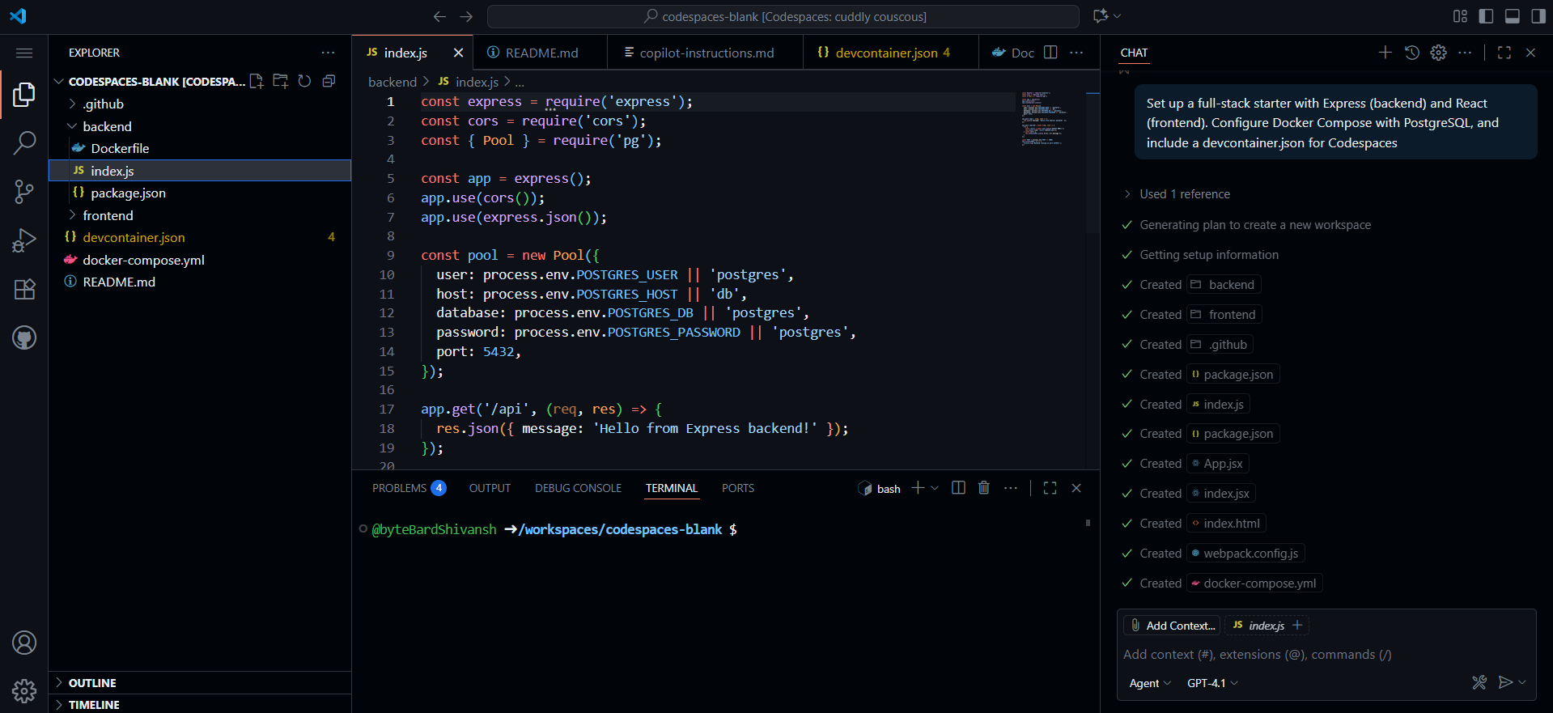Kill terminal with trash icon
Viewport: 1553px width, 713px height.
(983, 488)
